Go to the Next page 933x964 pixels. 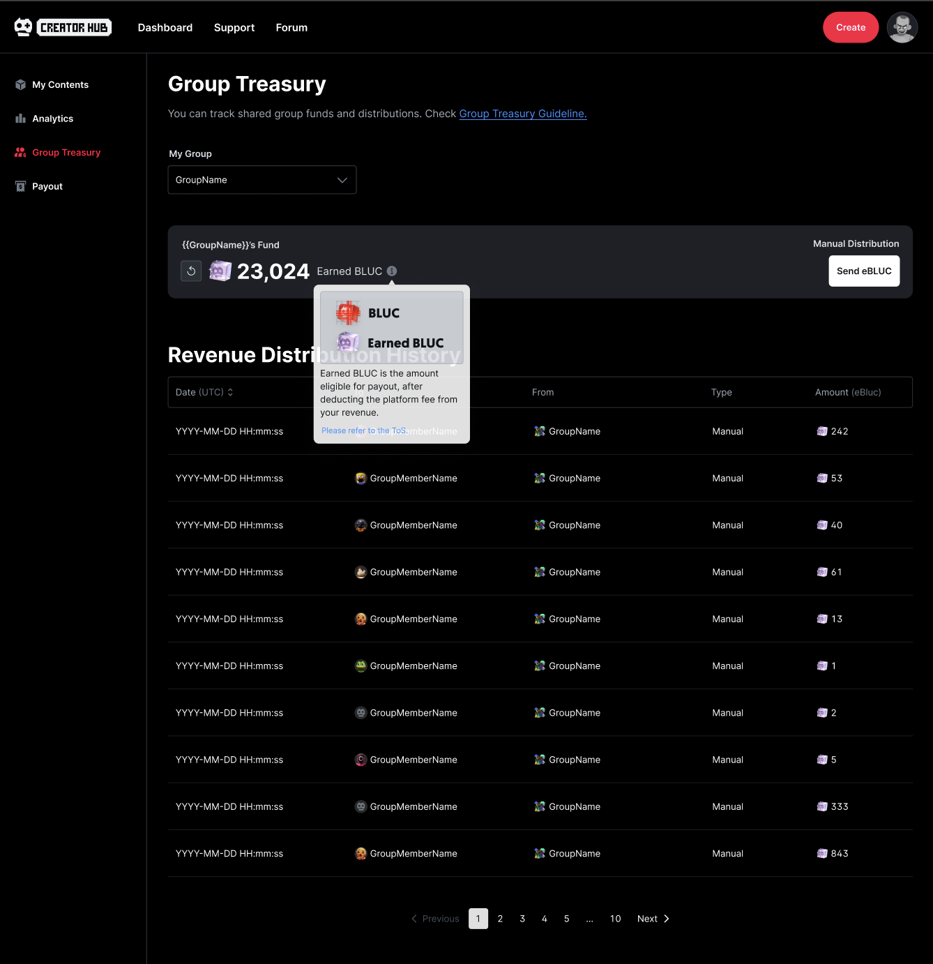tap(653, 919)
